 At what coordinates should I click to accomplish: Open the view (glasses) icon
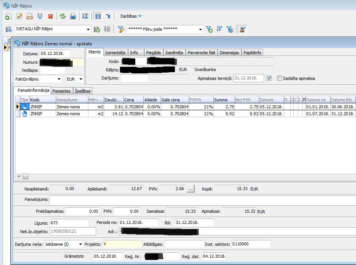(30, 17)
